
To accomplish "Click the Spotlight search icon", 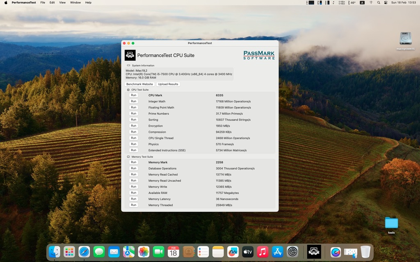I will 378,2.
